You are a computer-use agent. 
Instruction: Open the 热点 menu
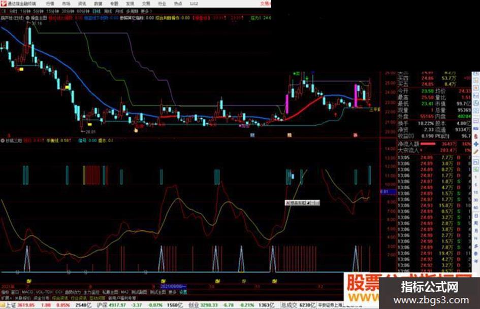(178, 4)
